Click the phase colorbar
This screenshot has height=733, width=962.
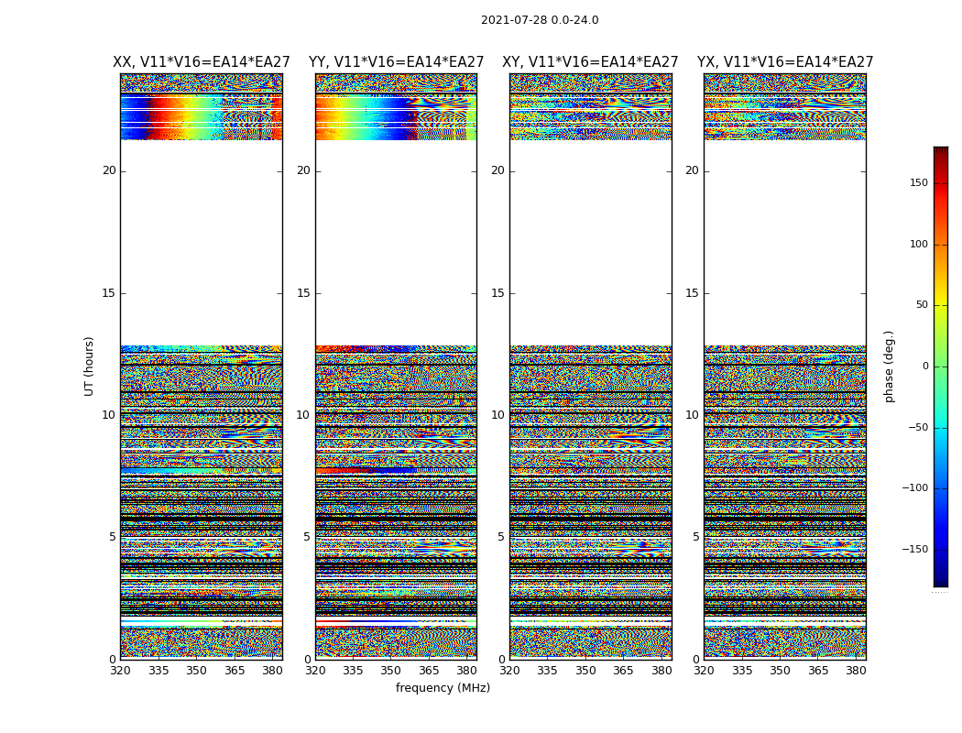coord(941,366)
